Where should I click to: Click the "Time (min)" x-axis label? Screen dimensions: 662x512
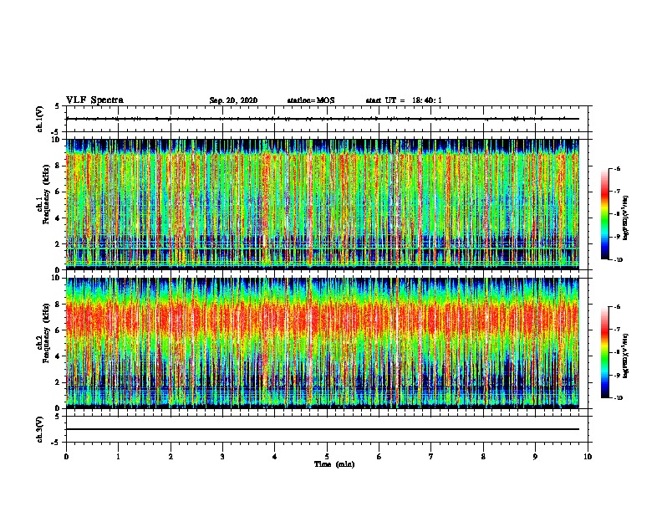coord(334,464)
